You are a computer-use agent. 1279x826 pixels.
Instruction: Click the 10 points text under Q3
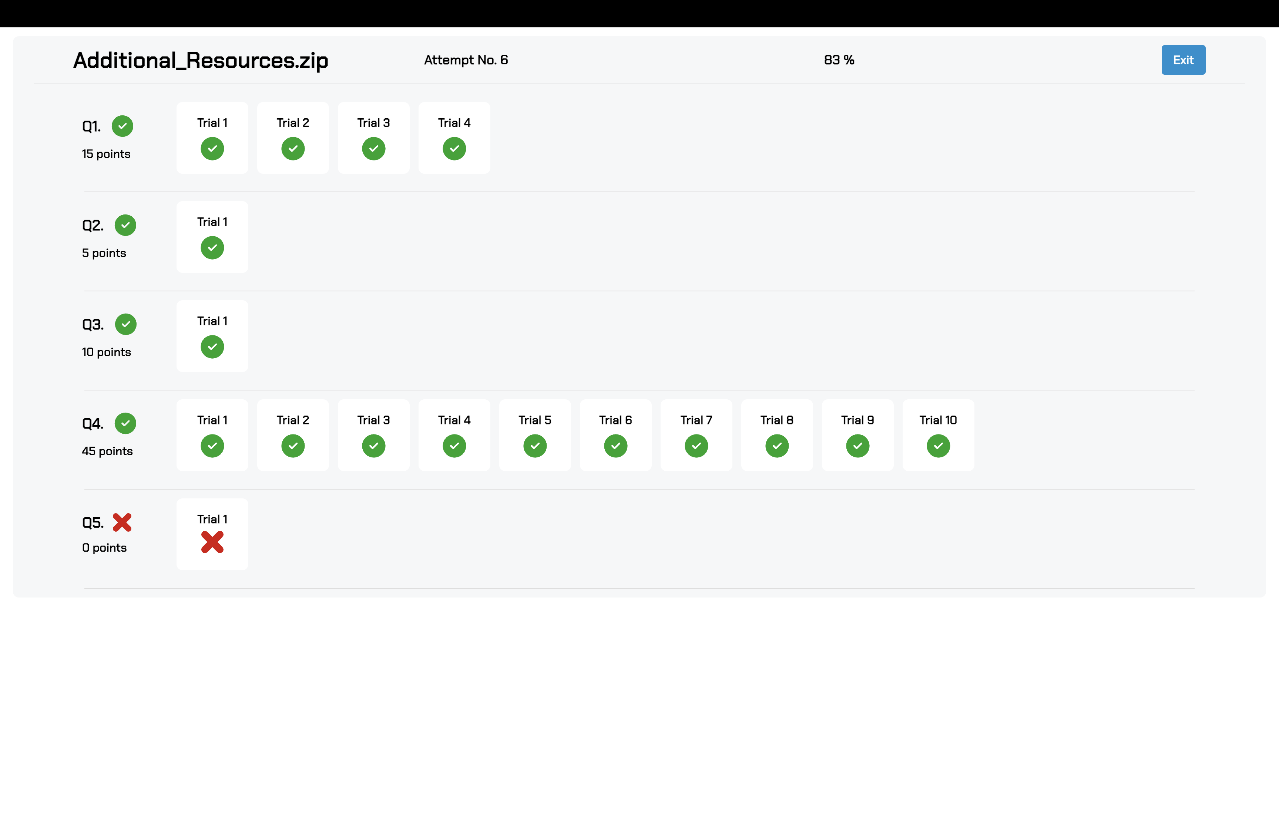pyautogui.click(x=106, y=352)
